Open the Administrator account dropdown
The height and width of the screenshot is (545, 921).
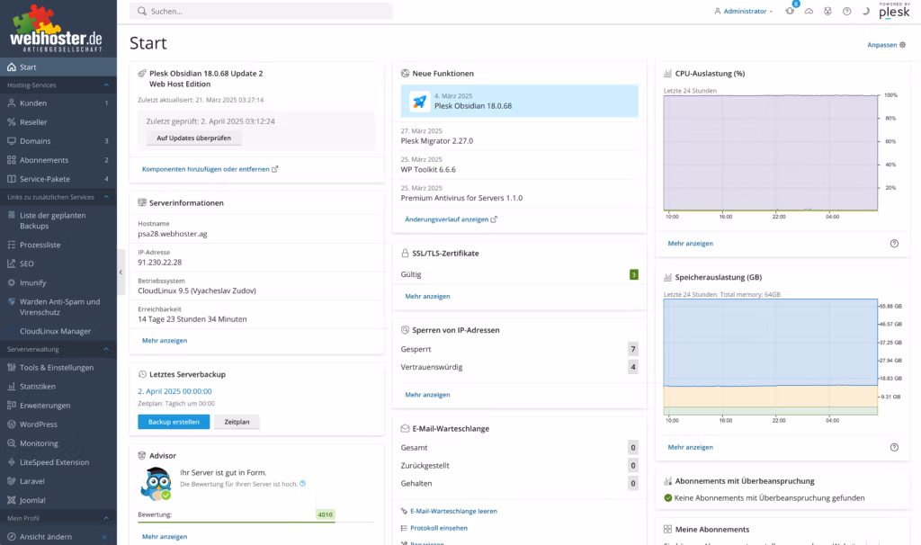click(744, 11)
